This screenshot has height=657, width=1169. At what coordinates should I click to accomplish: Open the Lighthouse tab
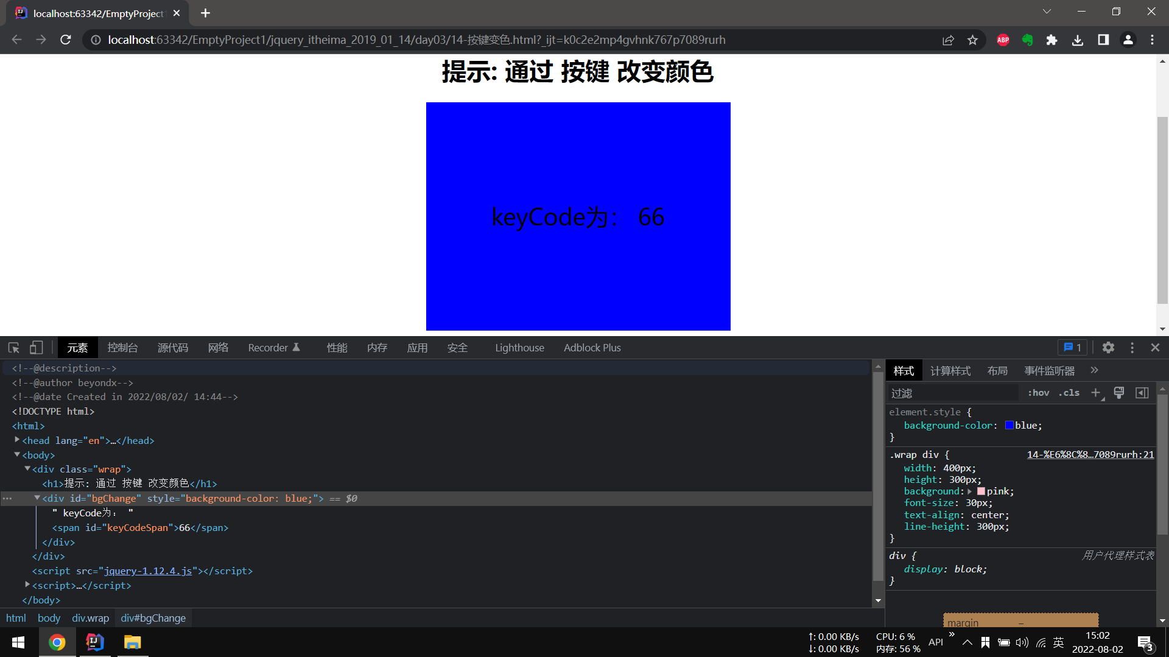(519, 348)
